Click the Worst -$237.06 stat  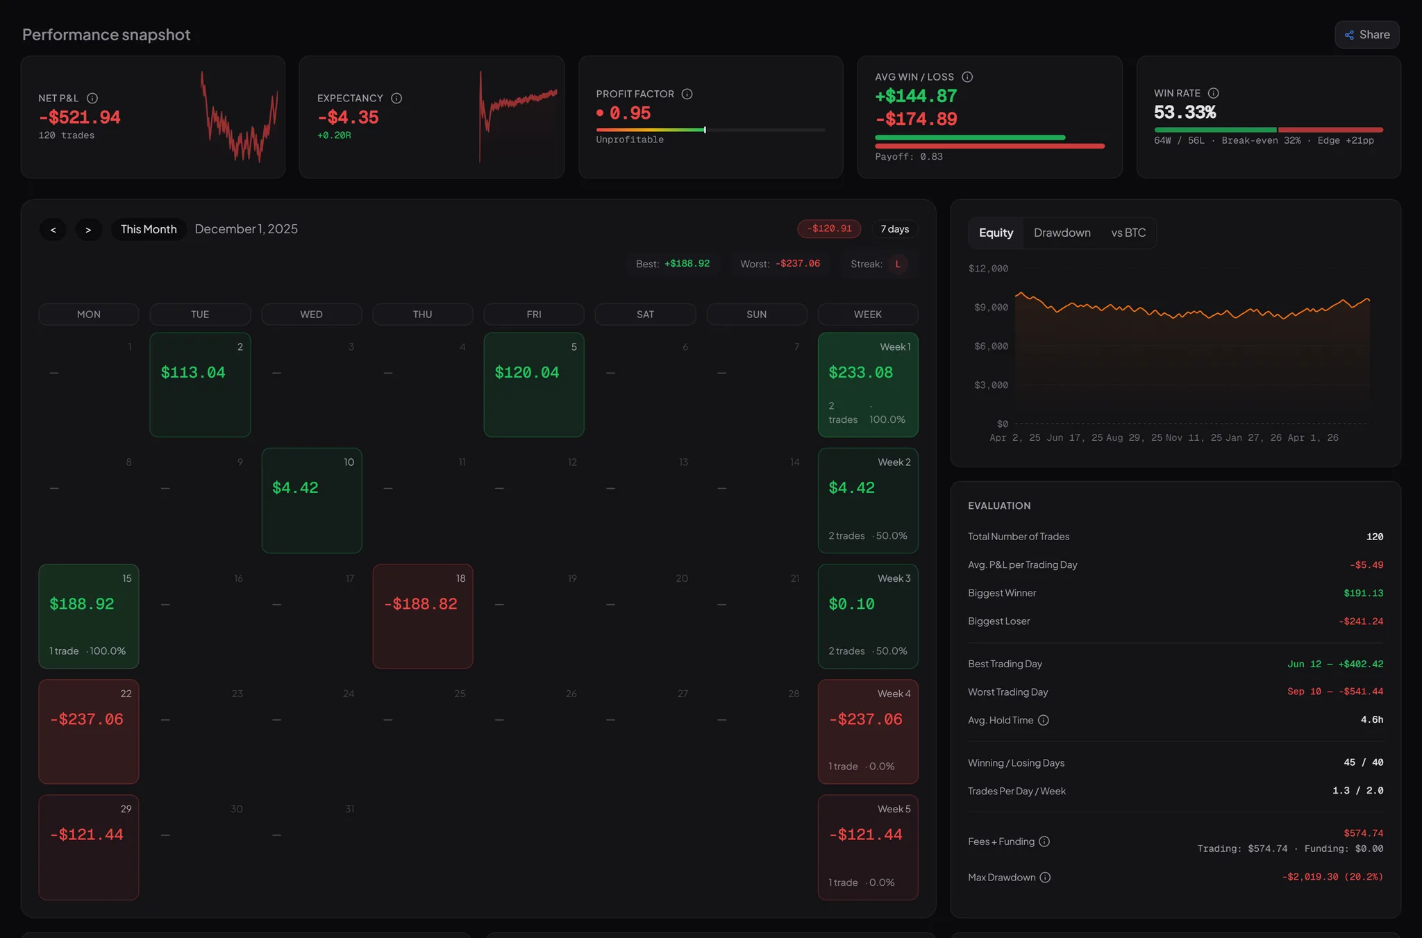[780, 264]
